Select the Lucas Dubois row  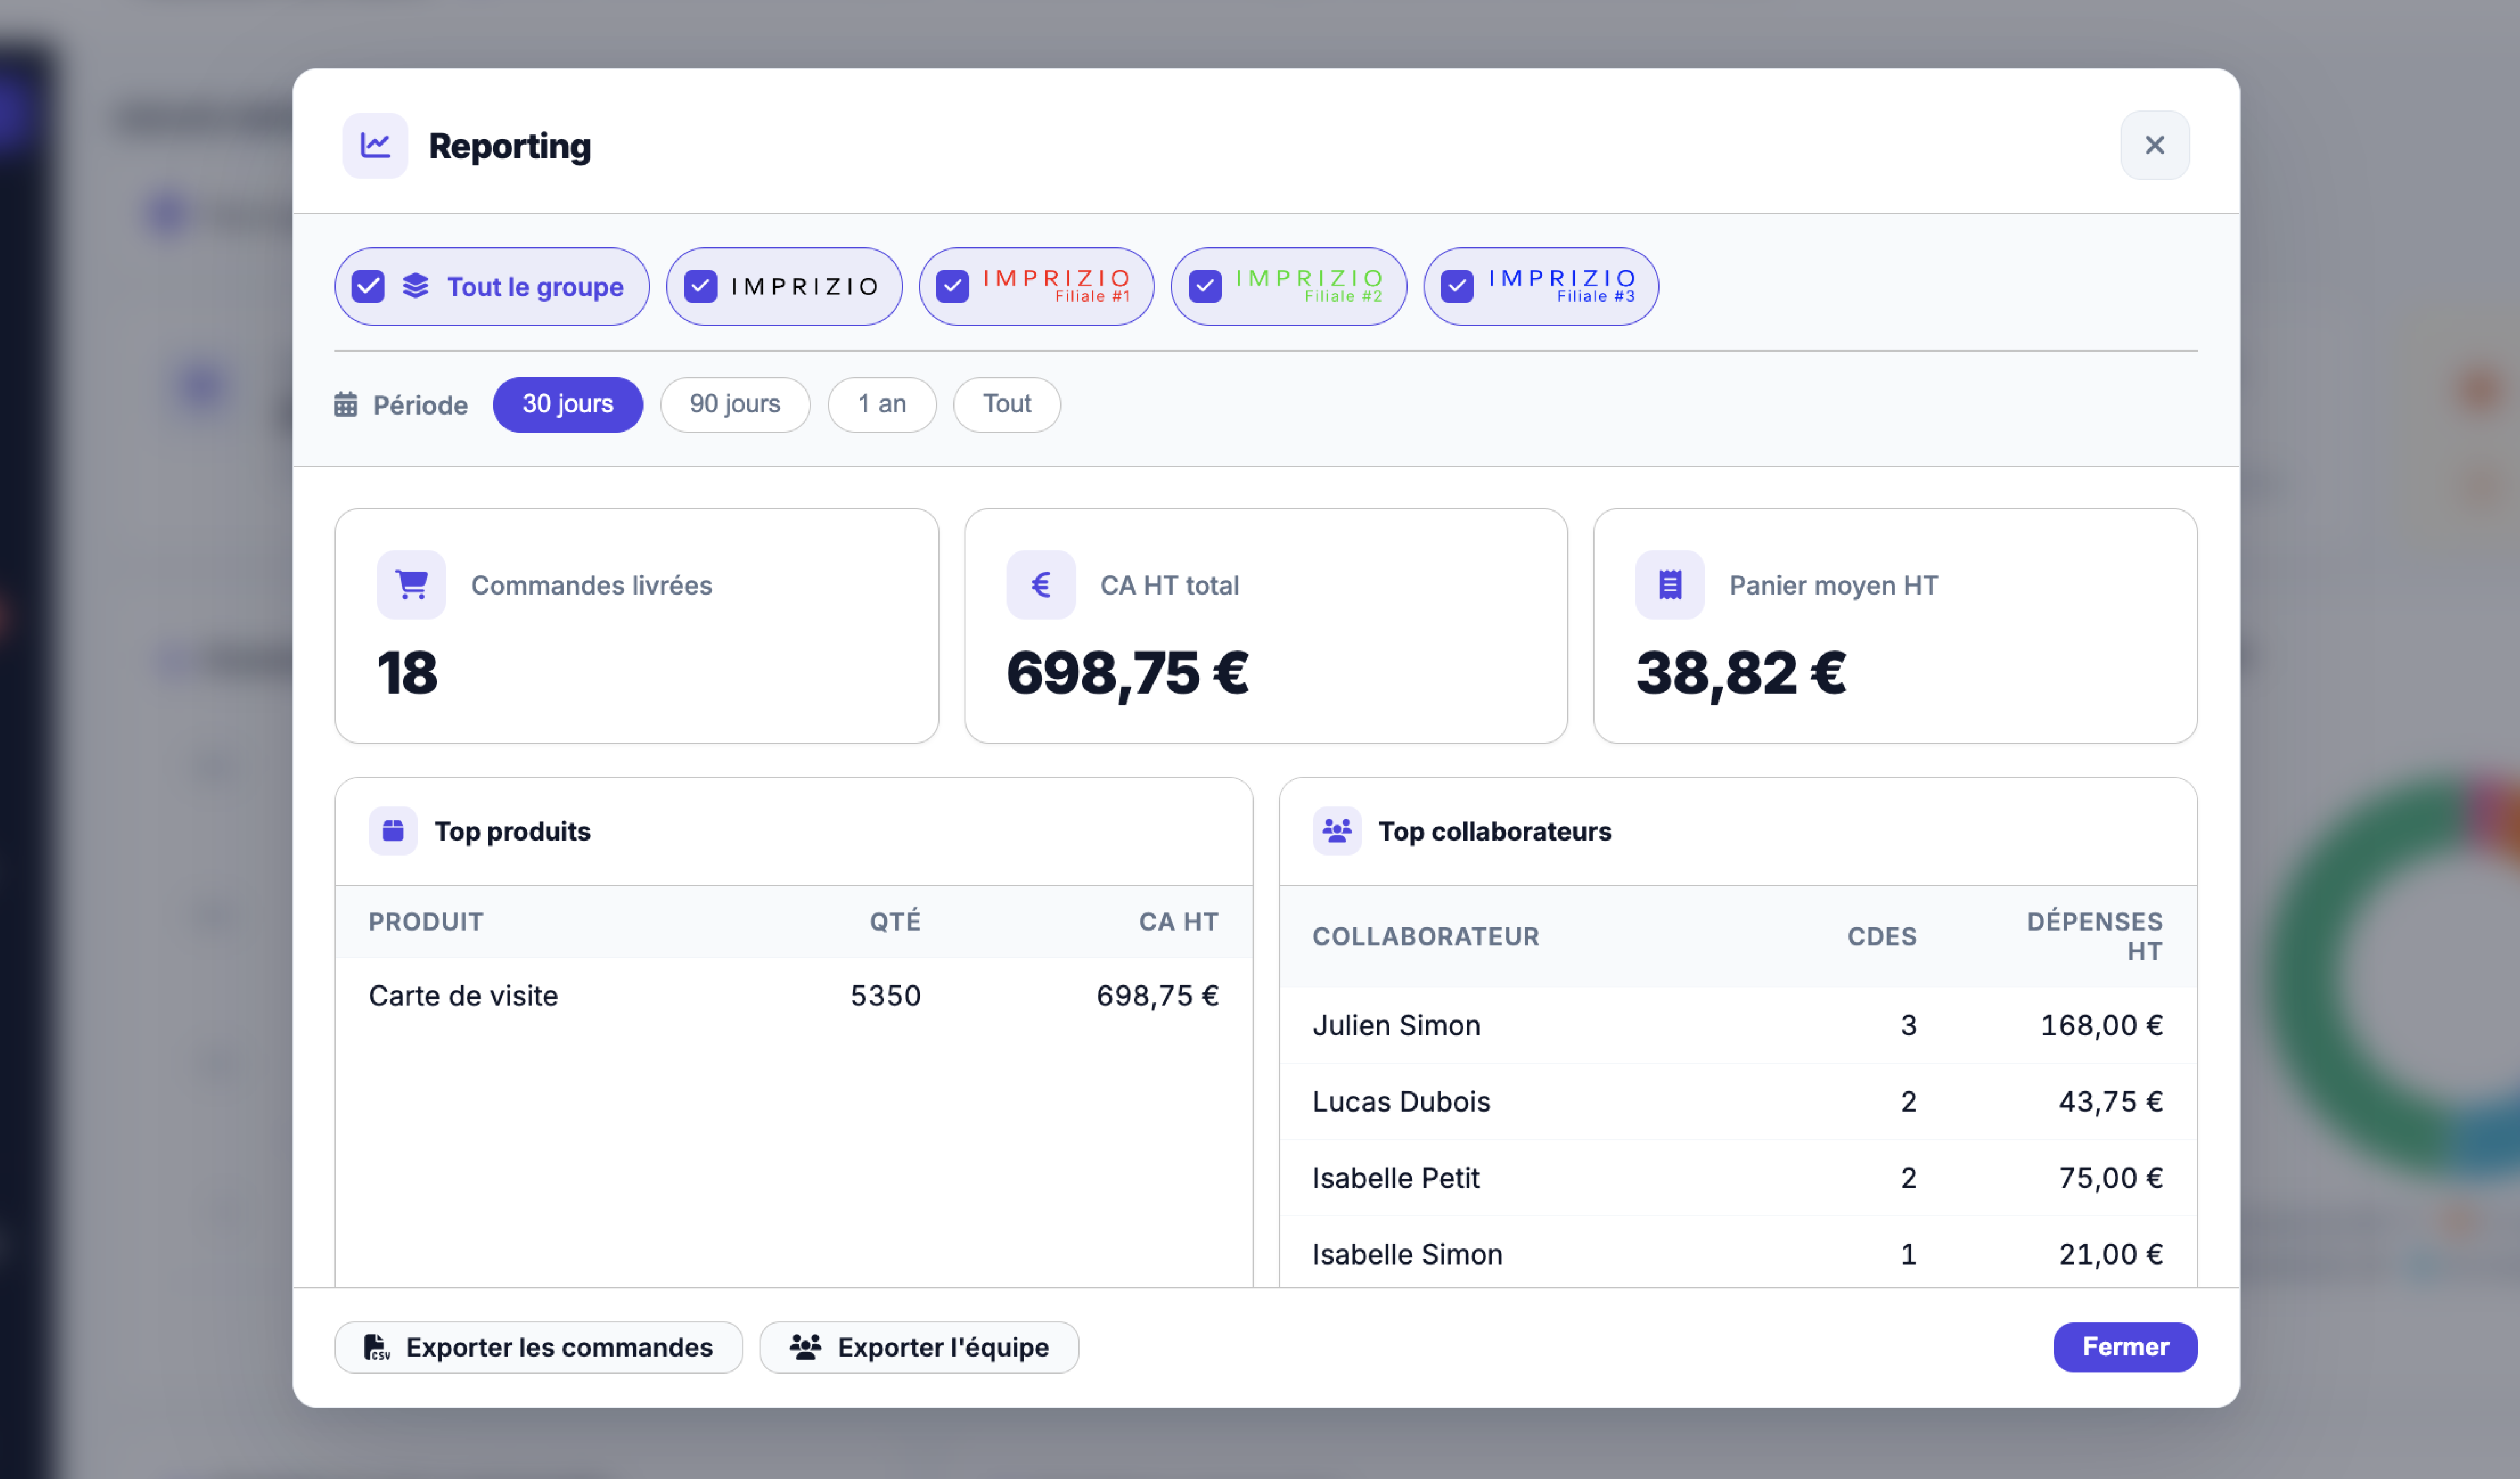pos(1738,1102)
